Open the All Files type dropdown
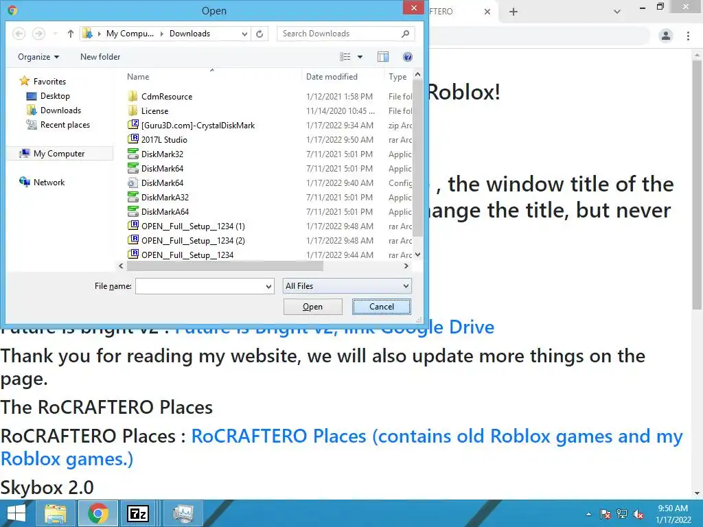 347,286
